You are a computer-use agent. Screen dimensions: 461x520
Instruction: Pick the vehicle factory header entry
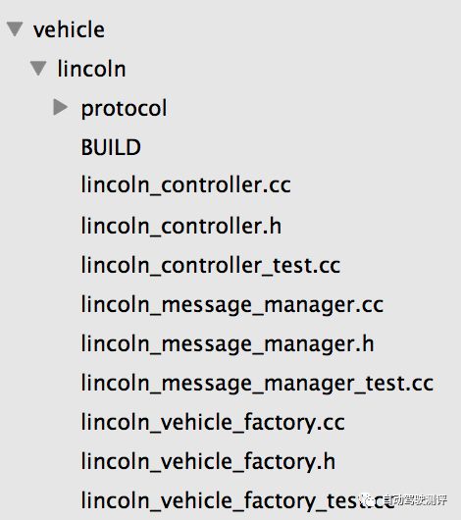(x=209, y=462)
